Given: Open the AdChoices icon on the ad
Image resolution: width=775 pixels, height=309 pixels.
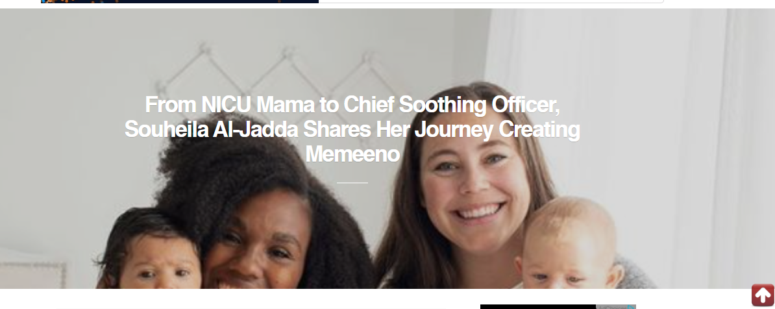Looking at the screenshot, I should [631, 307].
